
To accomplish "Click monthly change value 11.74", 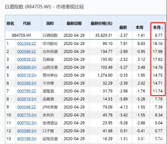I will (x=158, y=91).
